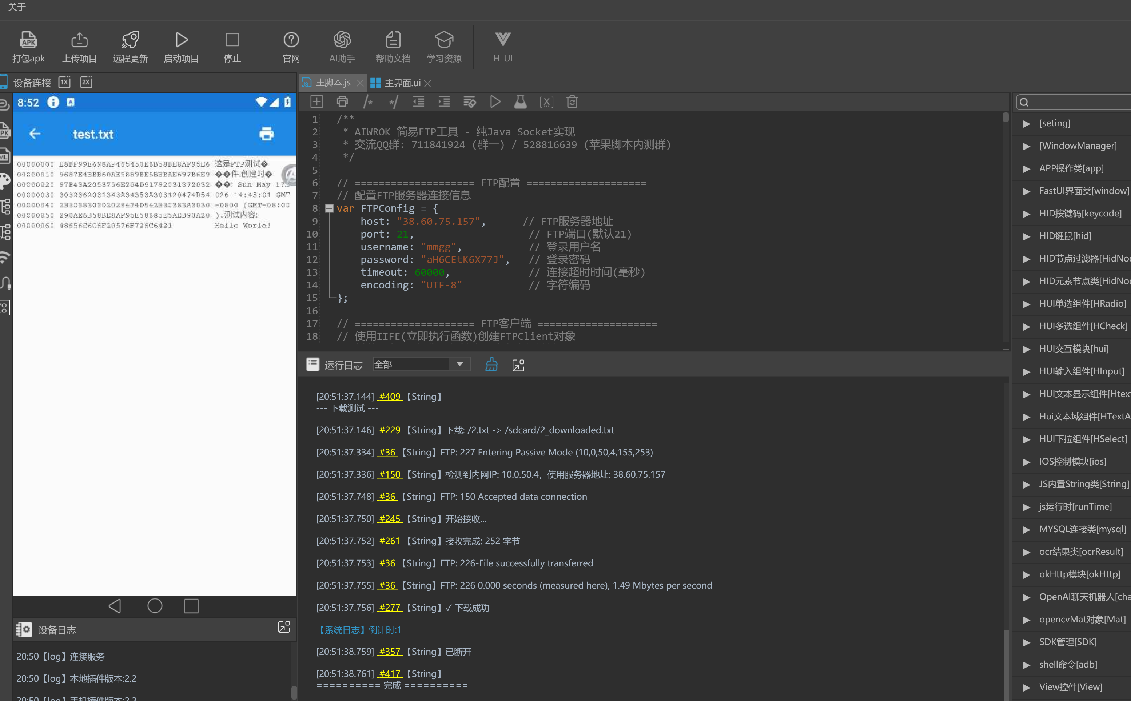Click the [x] variable icon

click(546, 102)
